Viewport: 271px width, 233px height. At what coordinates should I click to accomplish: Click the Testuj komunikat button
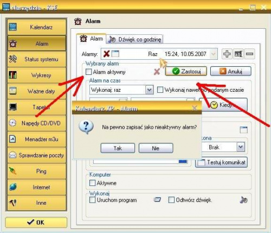221,162
